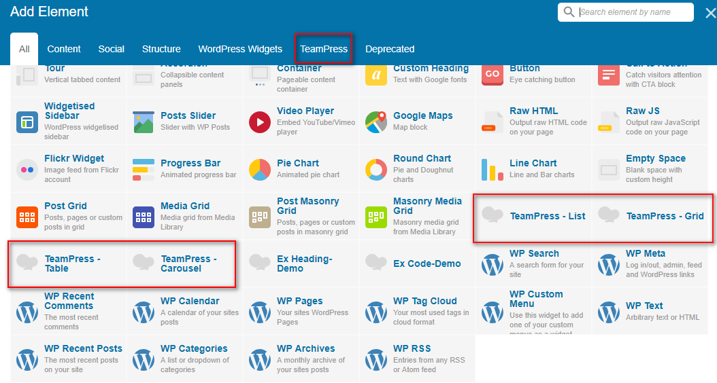Click the search magnifier icon

tap(569, 12)
